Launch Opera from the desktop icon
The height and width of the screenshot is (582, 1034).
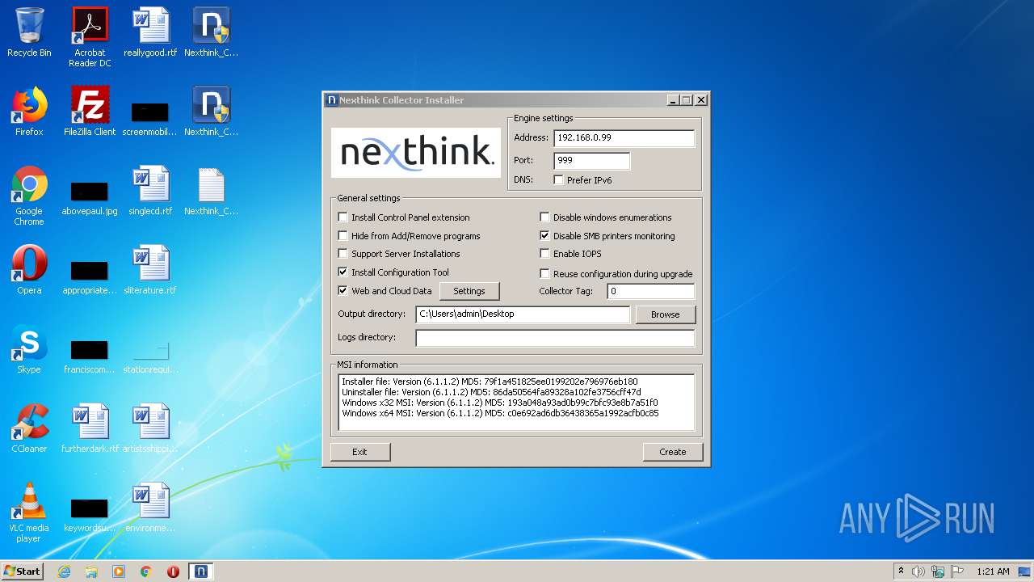point(29,270)
